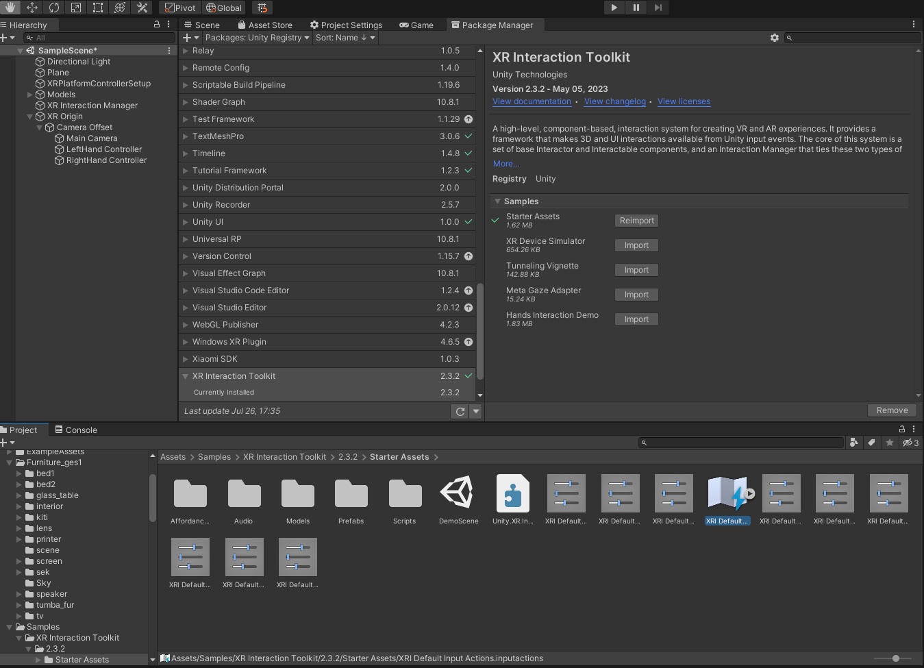The width and height of the screenshot is (924, 668).
Task: Search assets by label icon
Action: (x=872, y=443)
